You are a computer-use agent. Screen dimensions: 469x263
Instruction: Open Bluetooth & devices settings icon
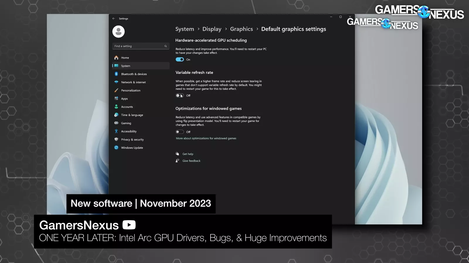point(116,74)
